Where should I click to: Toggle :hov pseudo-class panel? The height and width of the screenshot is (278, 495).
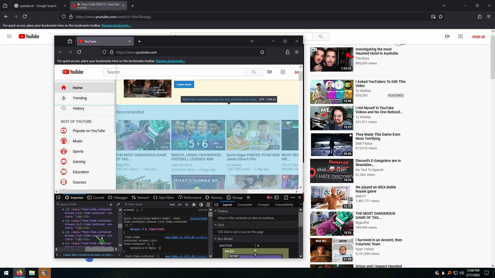click(172, 205)
